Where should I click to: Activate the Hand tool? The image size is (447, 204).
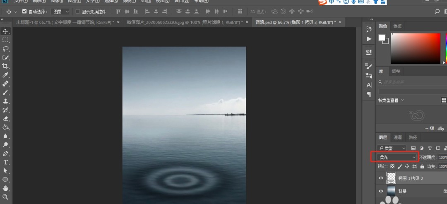point(5,188)
